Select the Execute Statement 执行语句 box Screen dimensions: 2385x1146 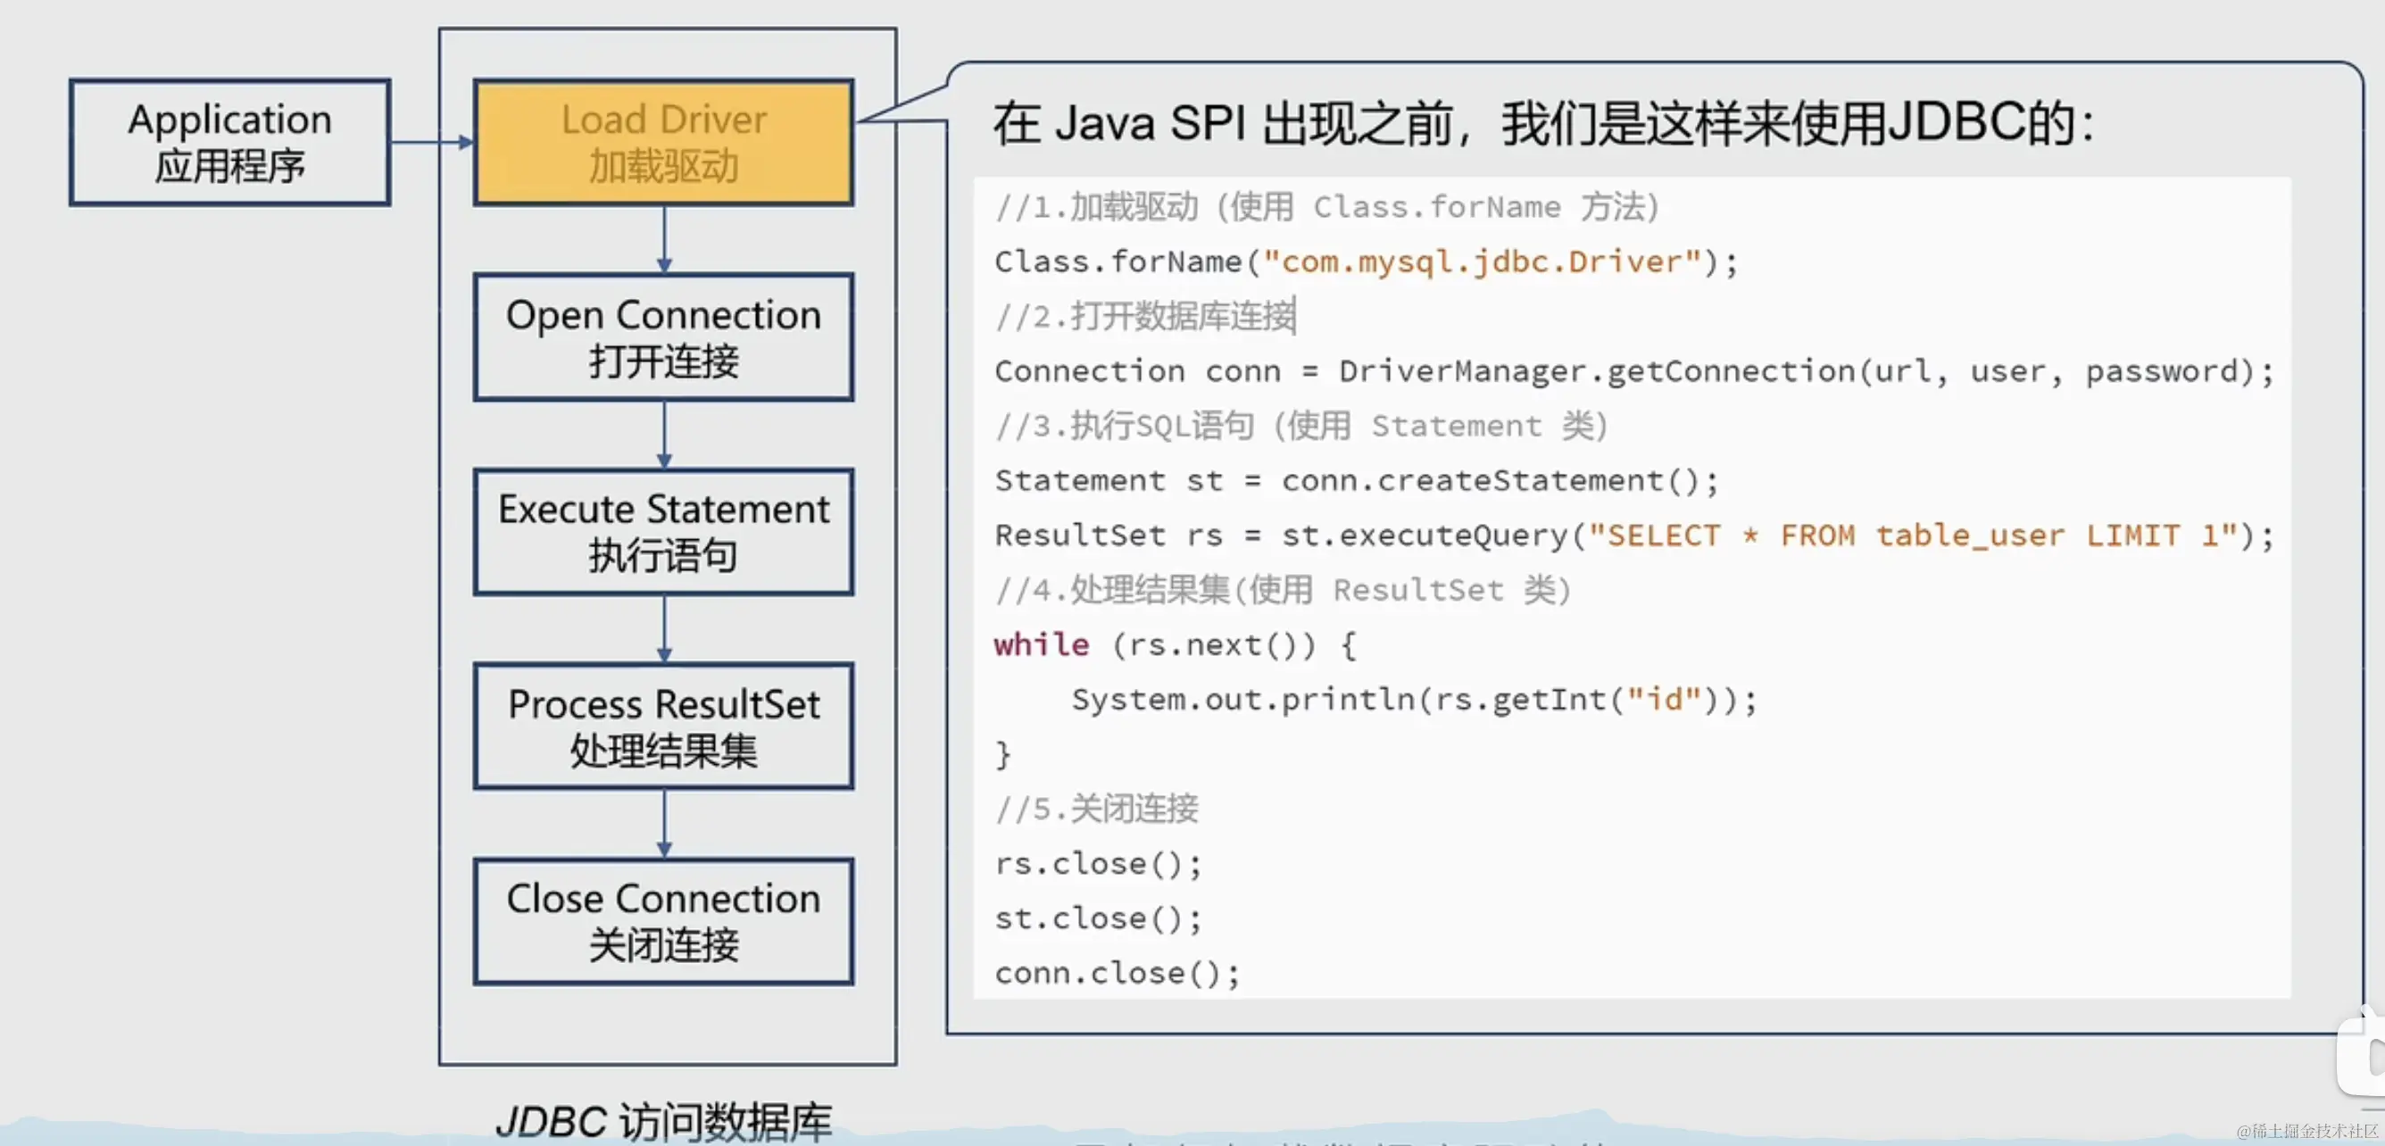663,531
